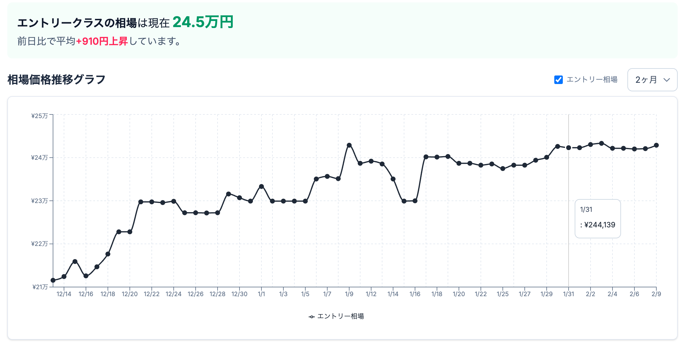Click the 12/14 x-axis date label
Viewport: 685px width, 347px height.
64,294
